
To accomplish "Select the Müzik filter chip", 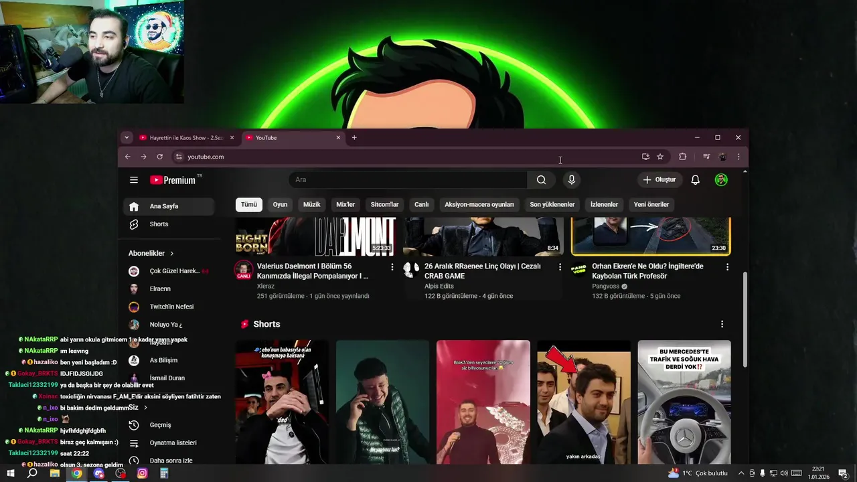I will [312, 205].
